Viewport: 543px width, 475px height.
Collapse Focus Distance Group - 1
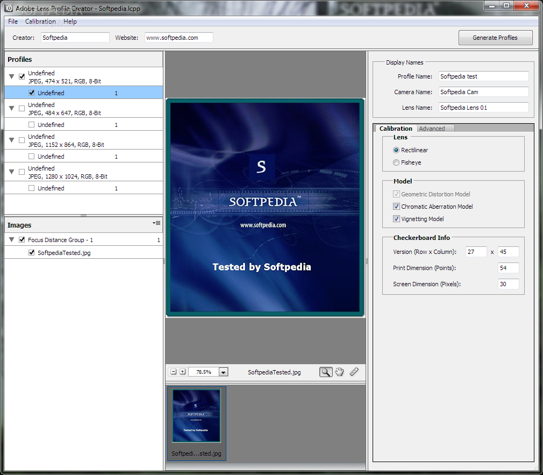tap(11, 240)
